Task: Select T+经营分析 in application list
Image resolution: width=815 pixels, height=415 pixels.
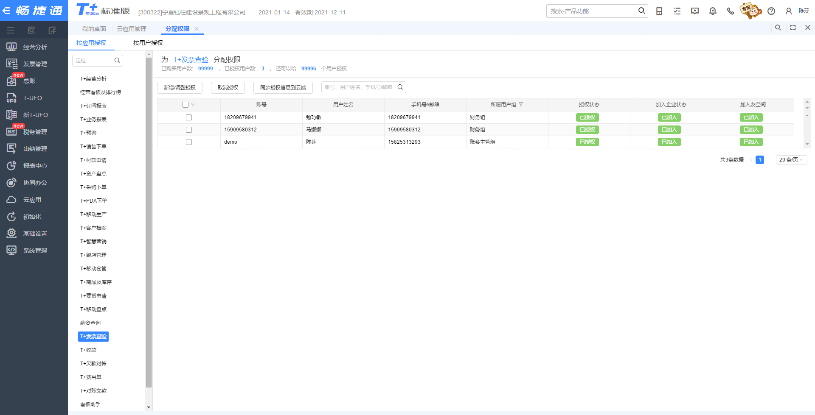Action: click(x=93, y=79)
